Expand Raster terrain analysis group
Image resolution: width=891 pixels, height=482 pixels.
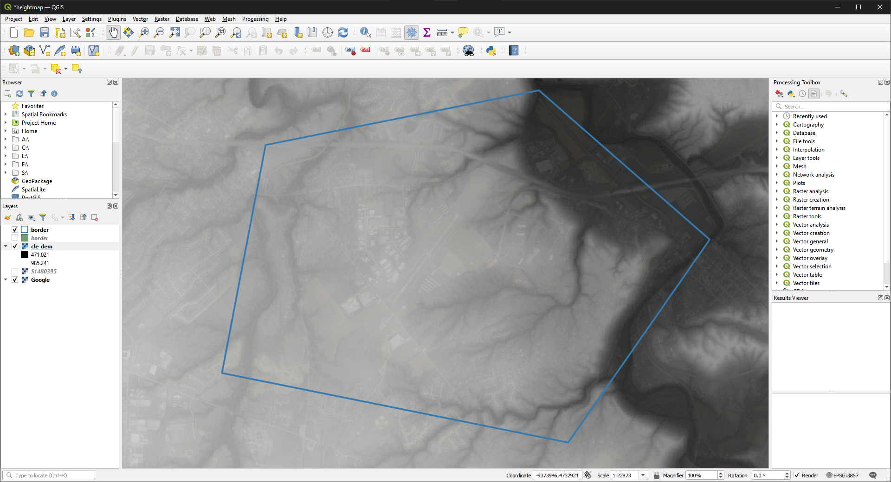(x=777, y=208)
